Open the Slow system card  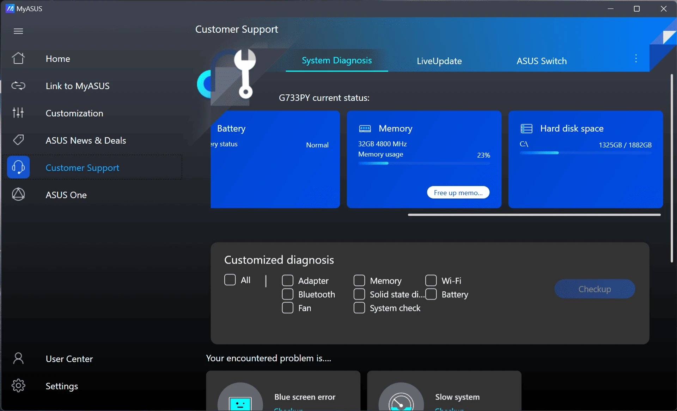tap(444, 391)
